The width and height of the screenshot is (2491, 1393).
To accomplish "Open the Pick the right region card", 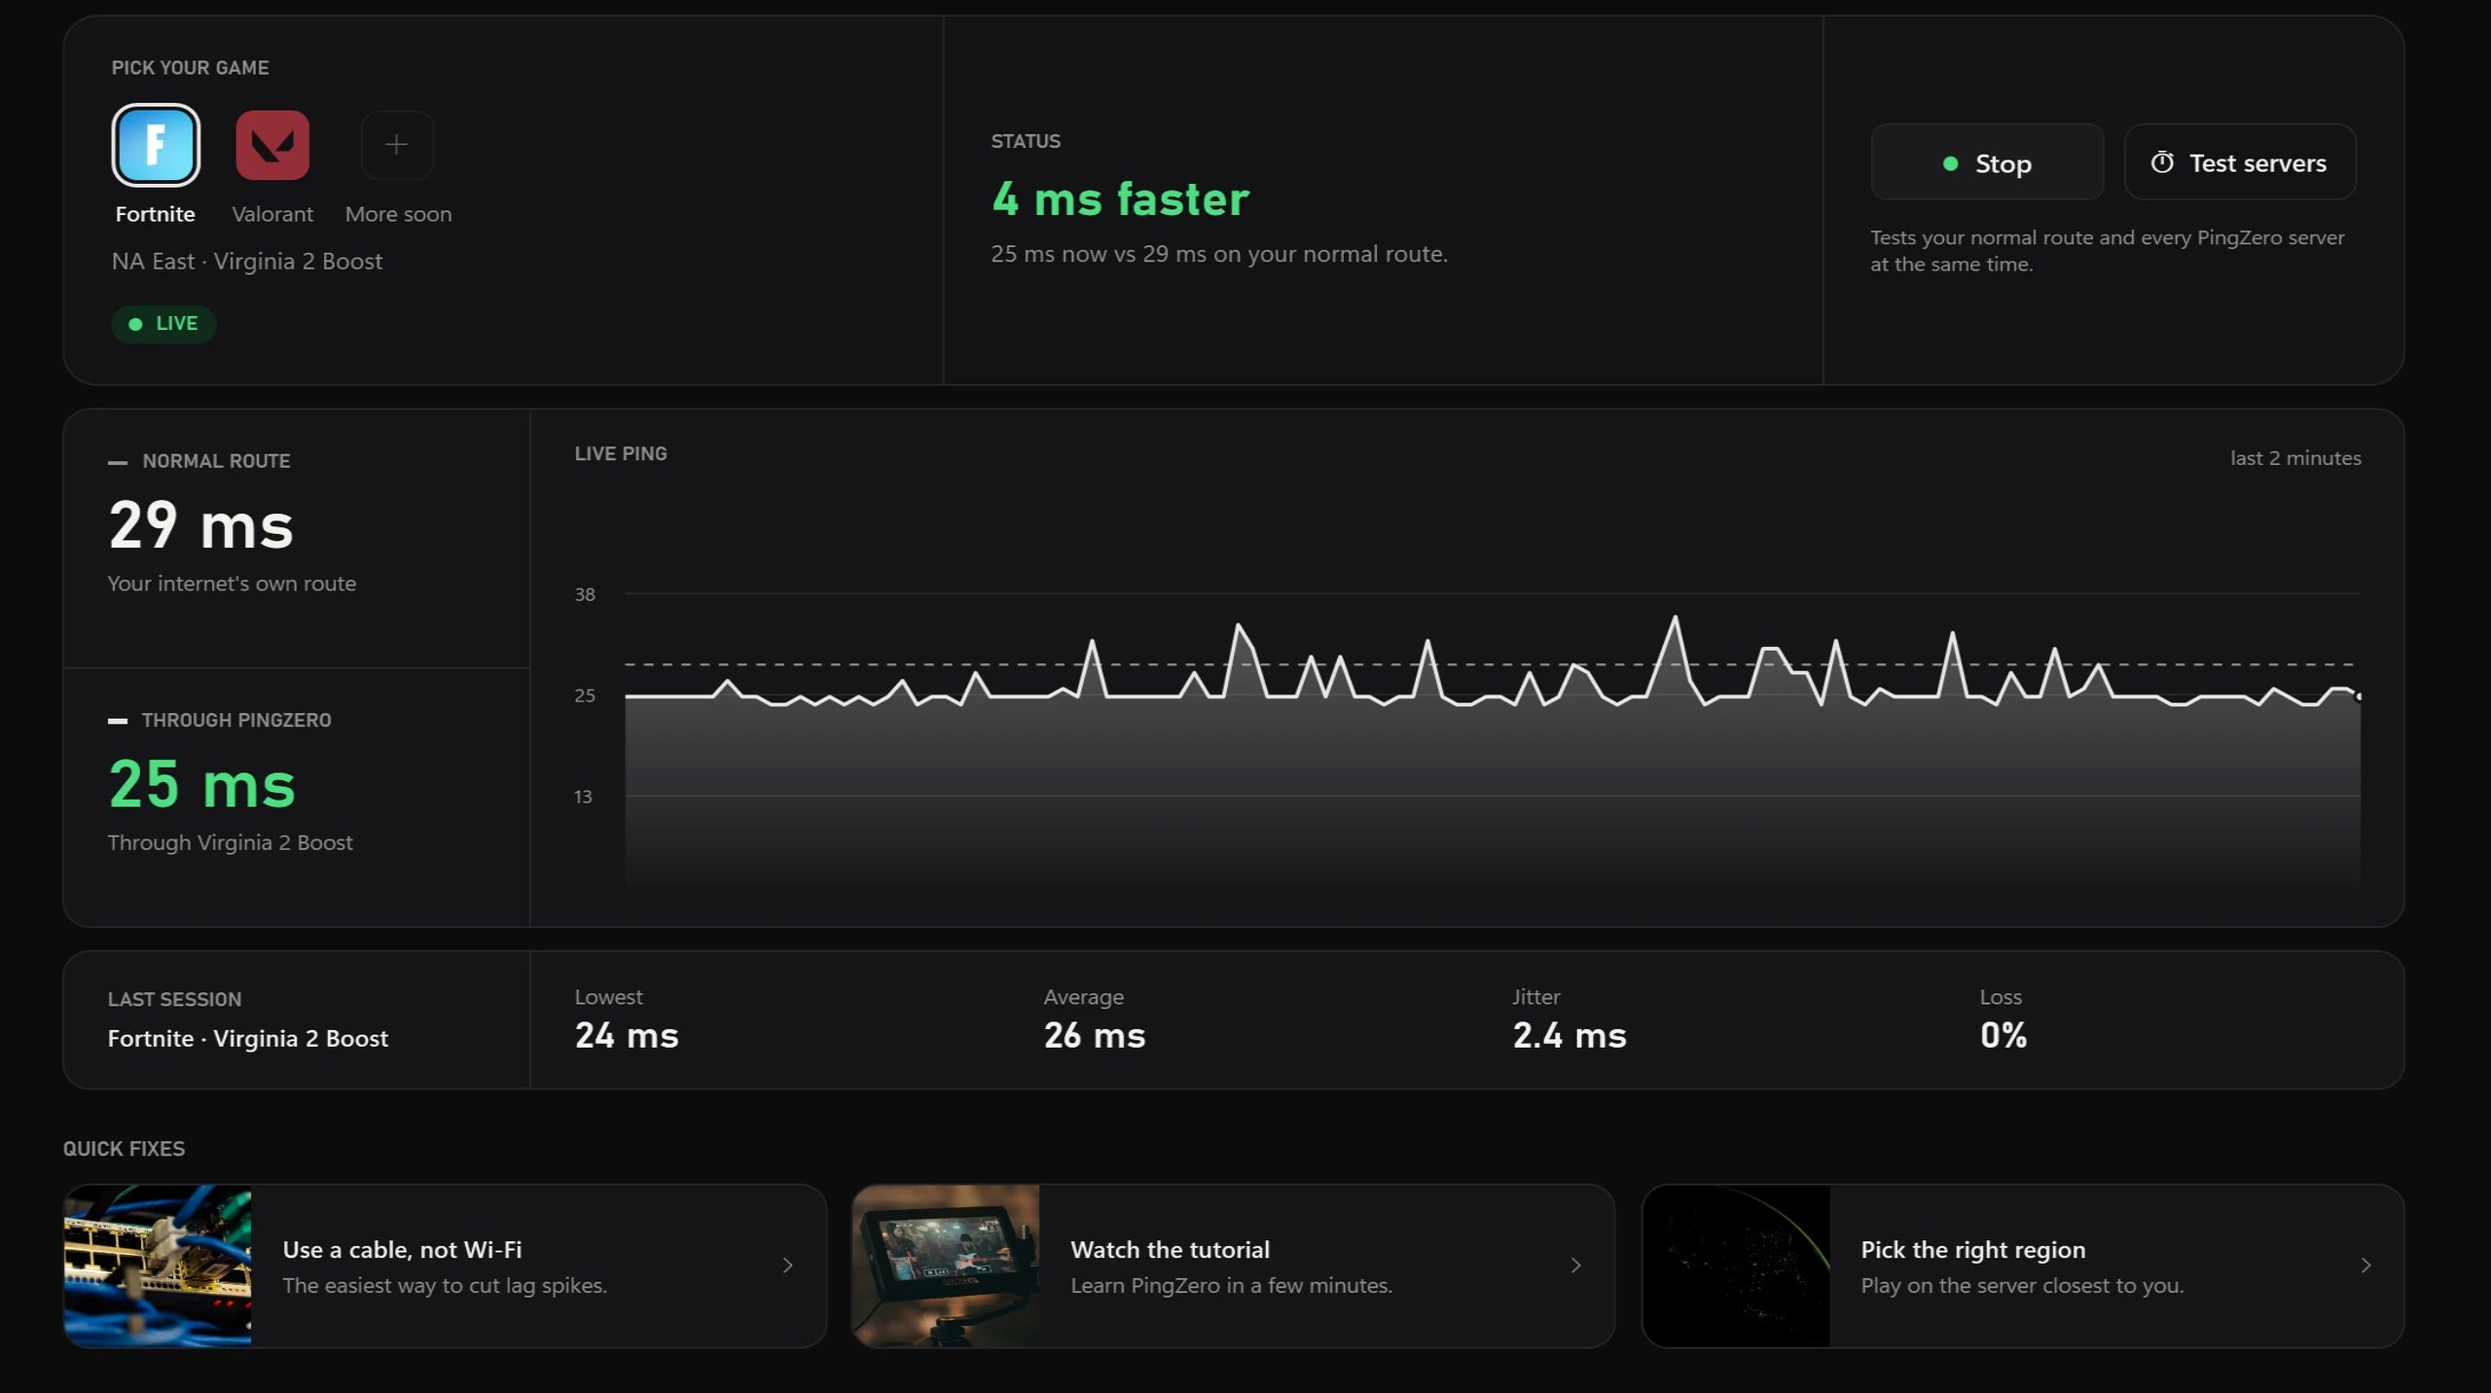I will [2023, 1266].
